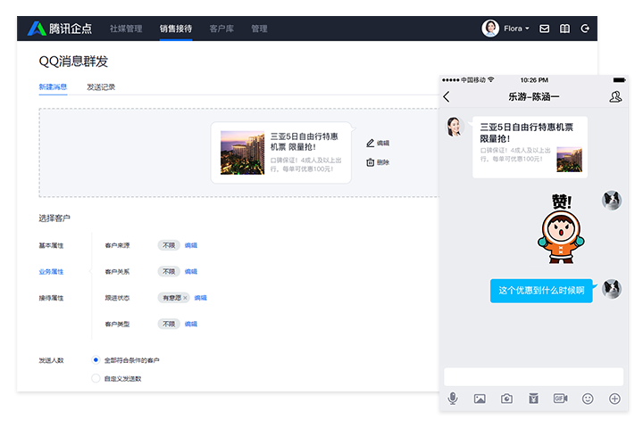Open the mail envelope icon in header
Viewport: 643px width, 428px height.
(x=545, y=29)
